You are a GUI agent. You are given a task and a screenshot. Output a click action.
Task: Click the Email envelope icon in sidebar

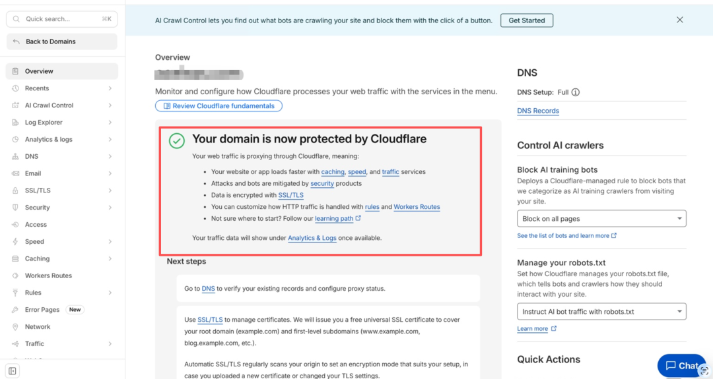15,173
